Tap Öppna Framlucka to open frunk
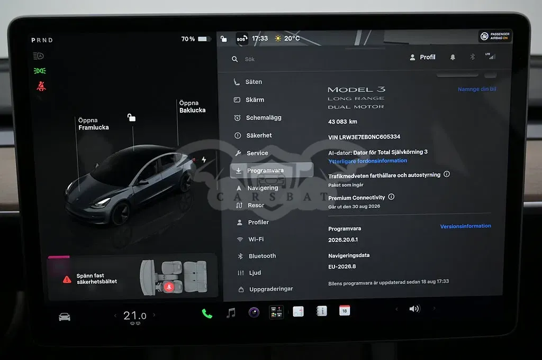 pyautogui.click(x=93, y=124)
